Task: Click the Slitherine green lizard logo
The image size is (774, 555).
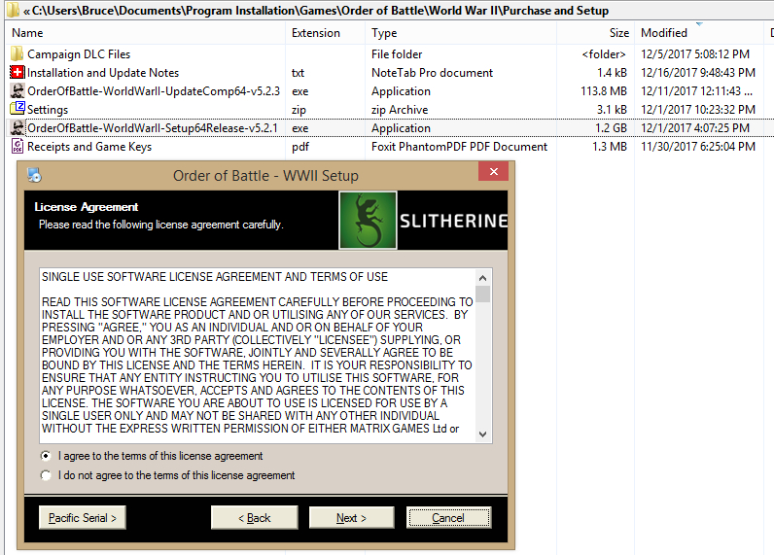Action: (x=368, y=220)
